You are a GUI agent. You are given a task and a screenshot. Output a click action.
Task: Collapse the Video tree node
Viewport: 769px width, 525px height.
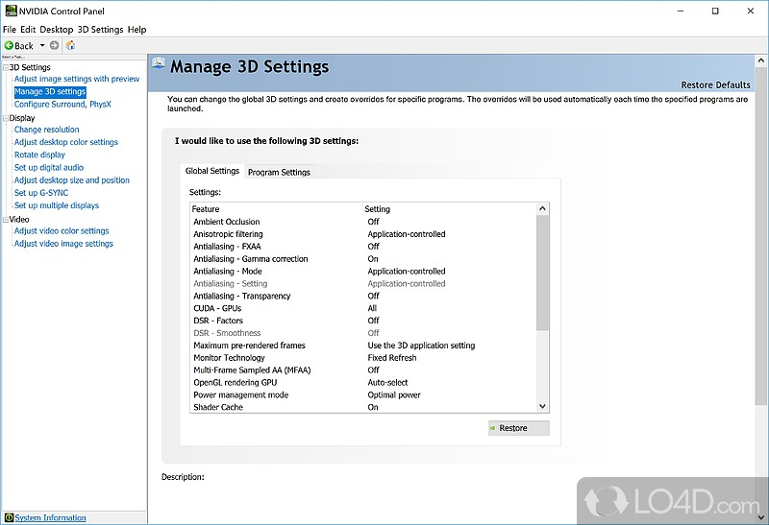tap(5, 219)
